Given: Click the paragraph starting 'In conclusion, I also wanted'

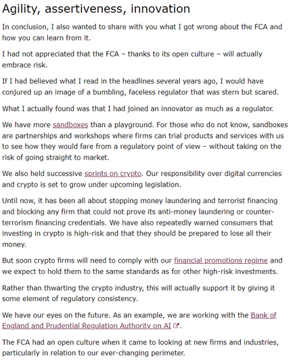Looking at the screenshot, I should pos(142,32).
